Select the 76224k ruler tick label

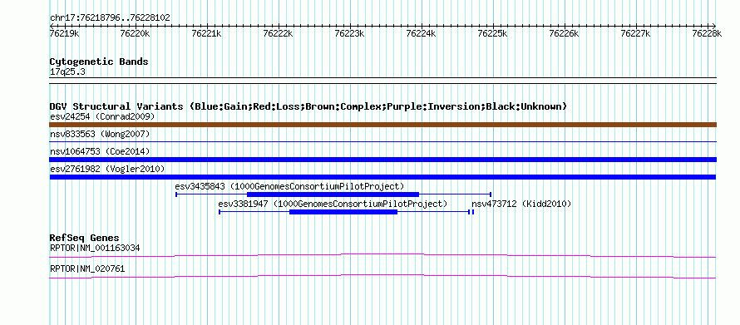[x=422, y=33]
